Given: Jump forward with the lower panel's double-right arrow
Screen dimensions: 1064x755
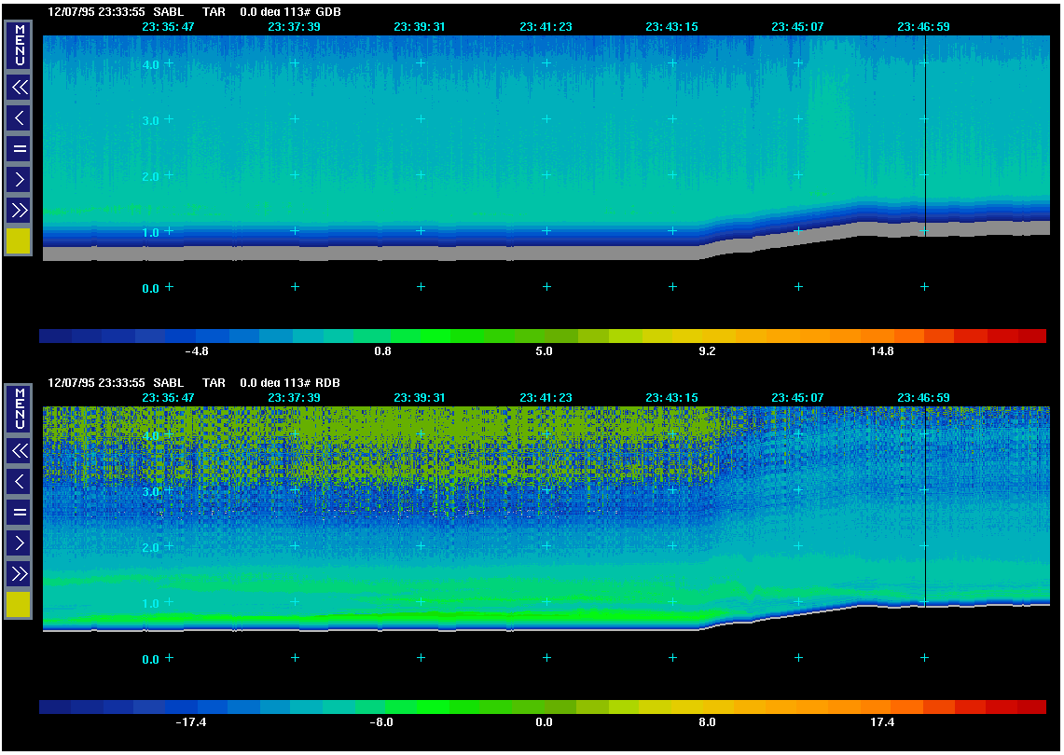Looking at the screenshot, I should [19, 573].
